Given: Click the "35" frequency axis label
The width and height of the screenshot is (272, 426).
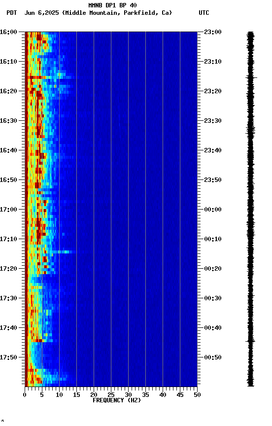Looking at the screenshot, I should point(145,395).
